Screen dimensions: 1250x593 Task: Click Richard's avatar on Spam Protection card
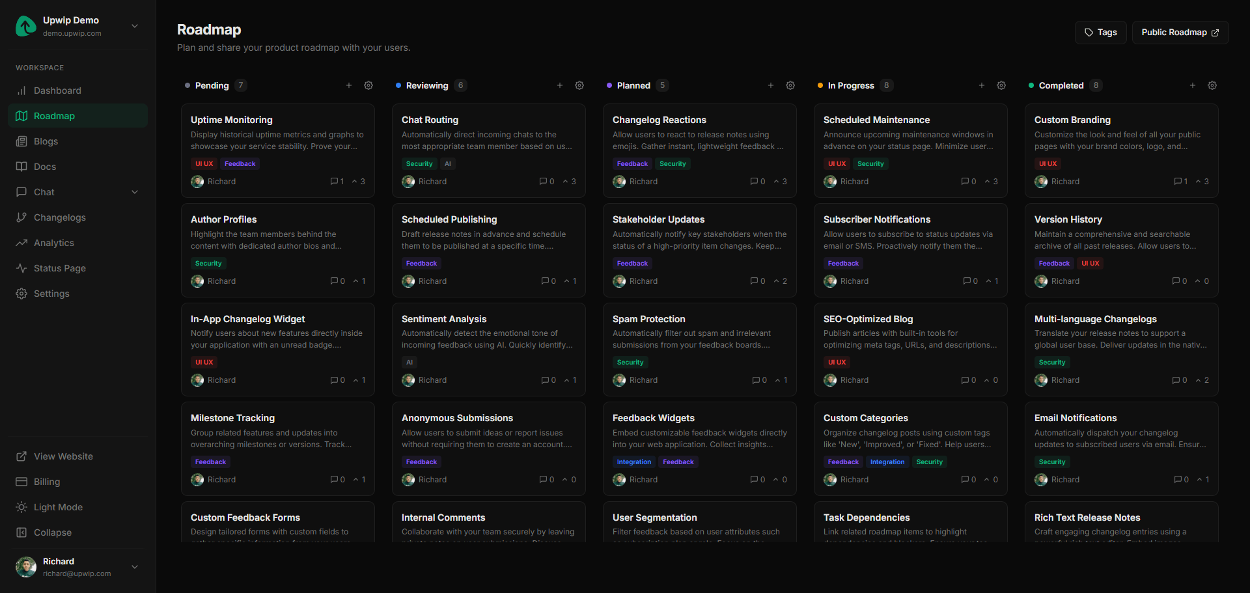[619, 380]
